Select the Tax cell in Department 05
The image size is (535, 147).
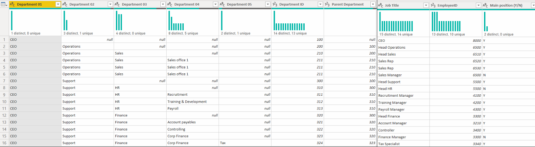(223, 143)
